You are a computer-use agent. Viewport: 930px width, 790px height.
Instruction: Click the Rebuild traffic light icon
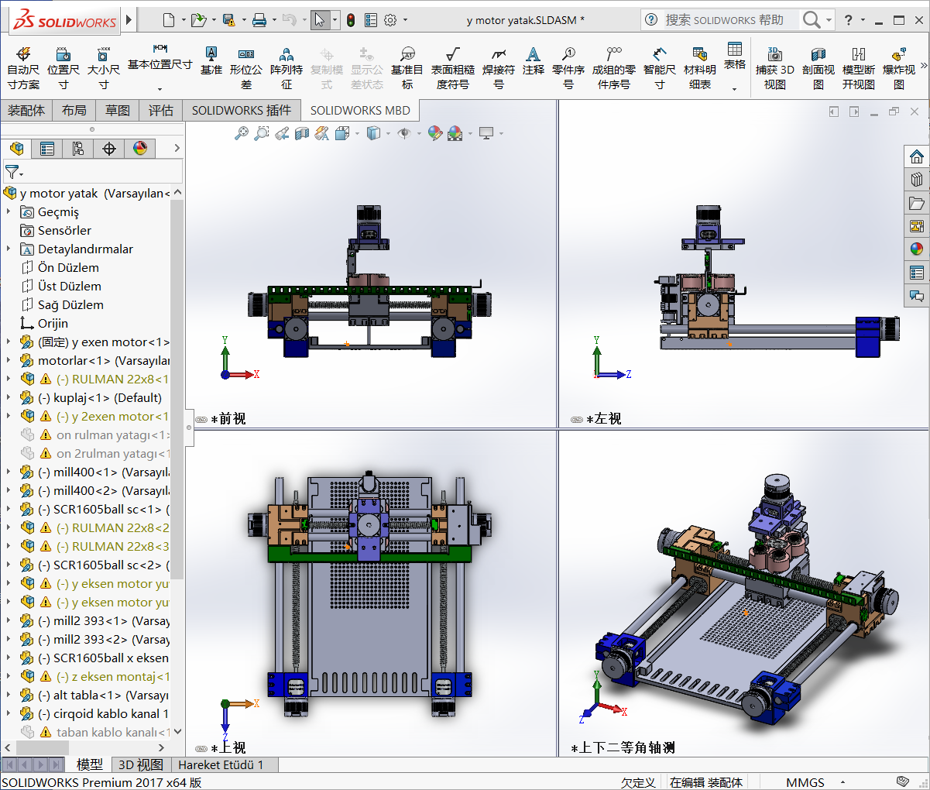click(351, 20)
